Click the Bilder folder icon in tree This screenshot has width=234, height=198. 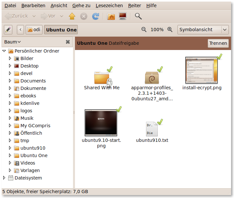pyautogui.click(x=17, y=58)
